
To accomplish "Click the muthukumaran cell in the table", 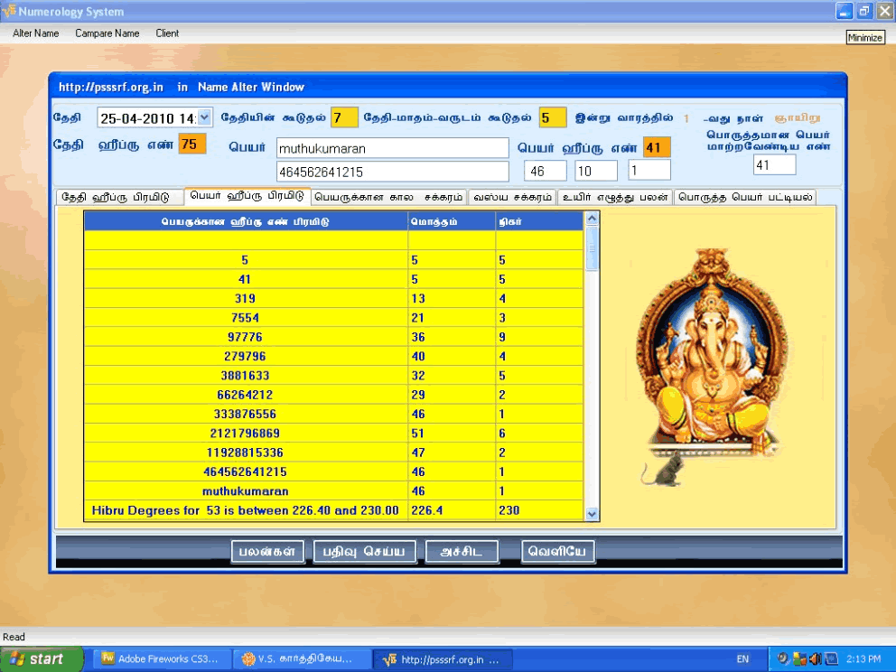I will pos(245,490).
